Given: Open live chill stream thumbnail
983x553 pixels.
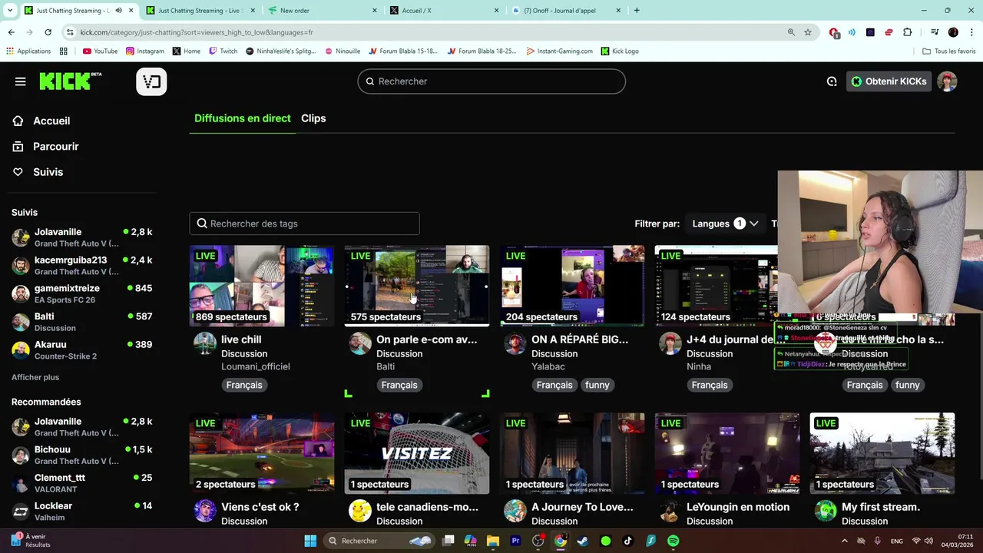Looking at the screenshot, I should [x=262, y=286].
